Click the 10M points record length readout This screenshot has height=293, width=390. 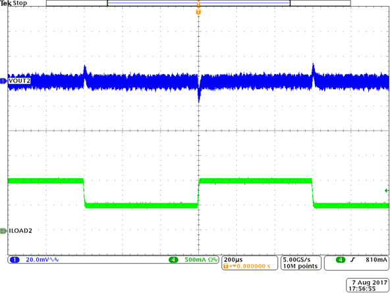300,266
